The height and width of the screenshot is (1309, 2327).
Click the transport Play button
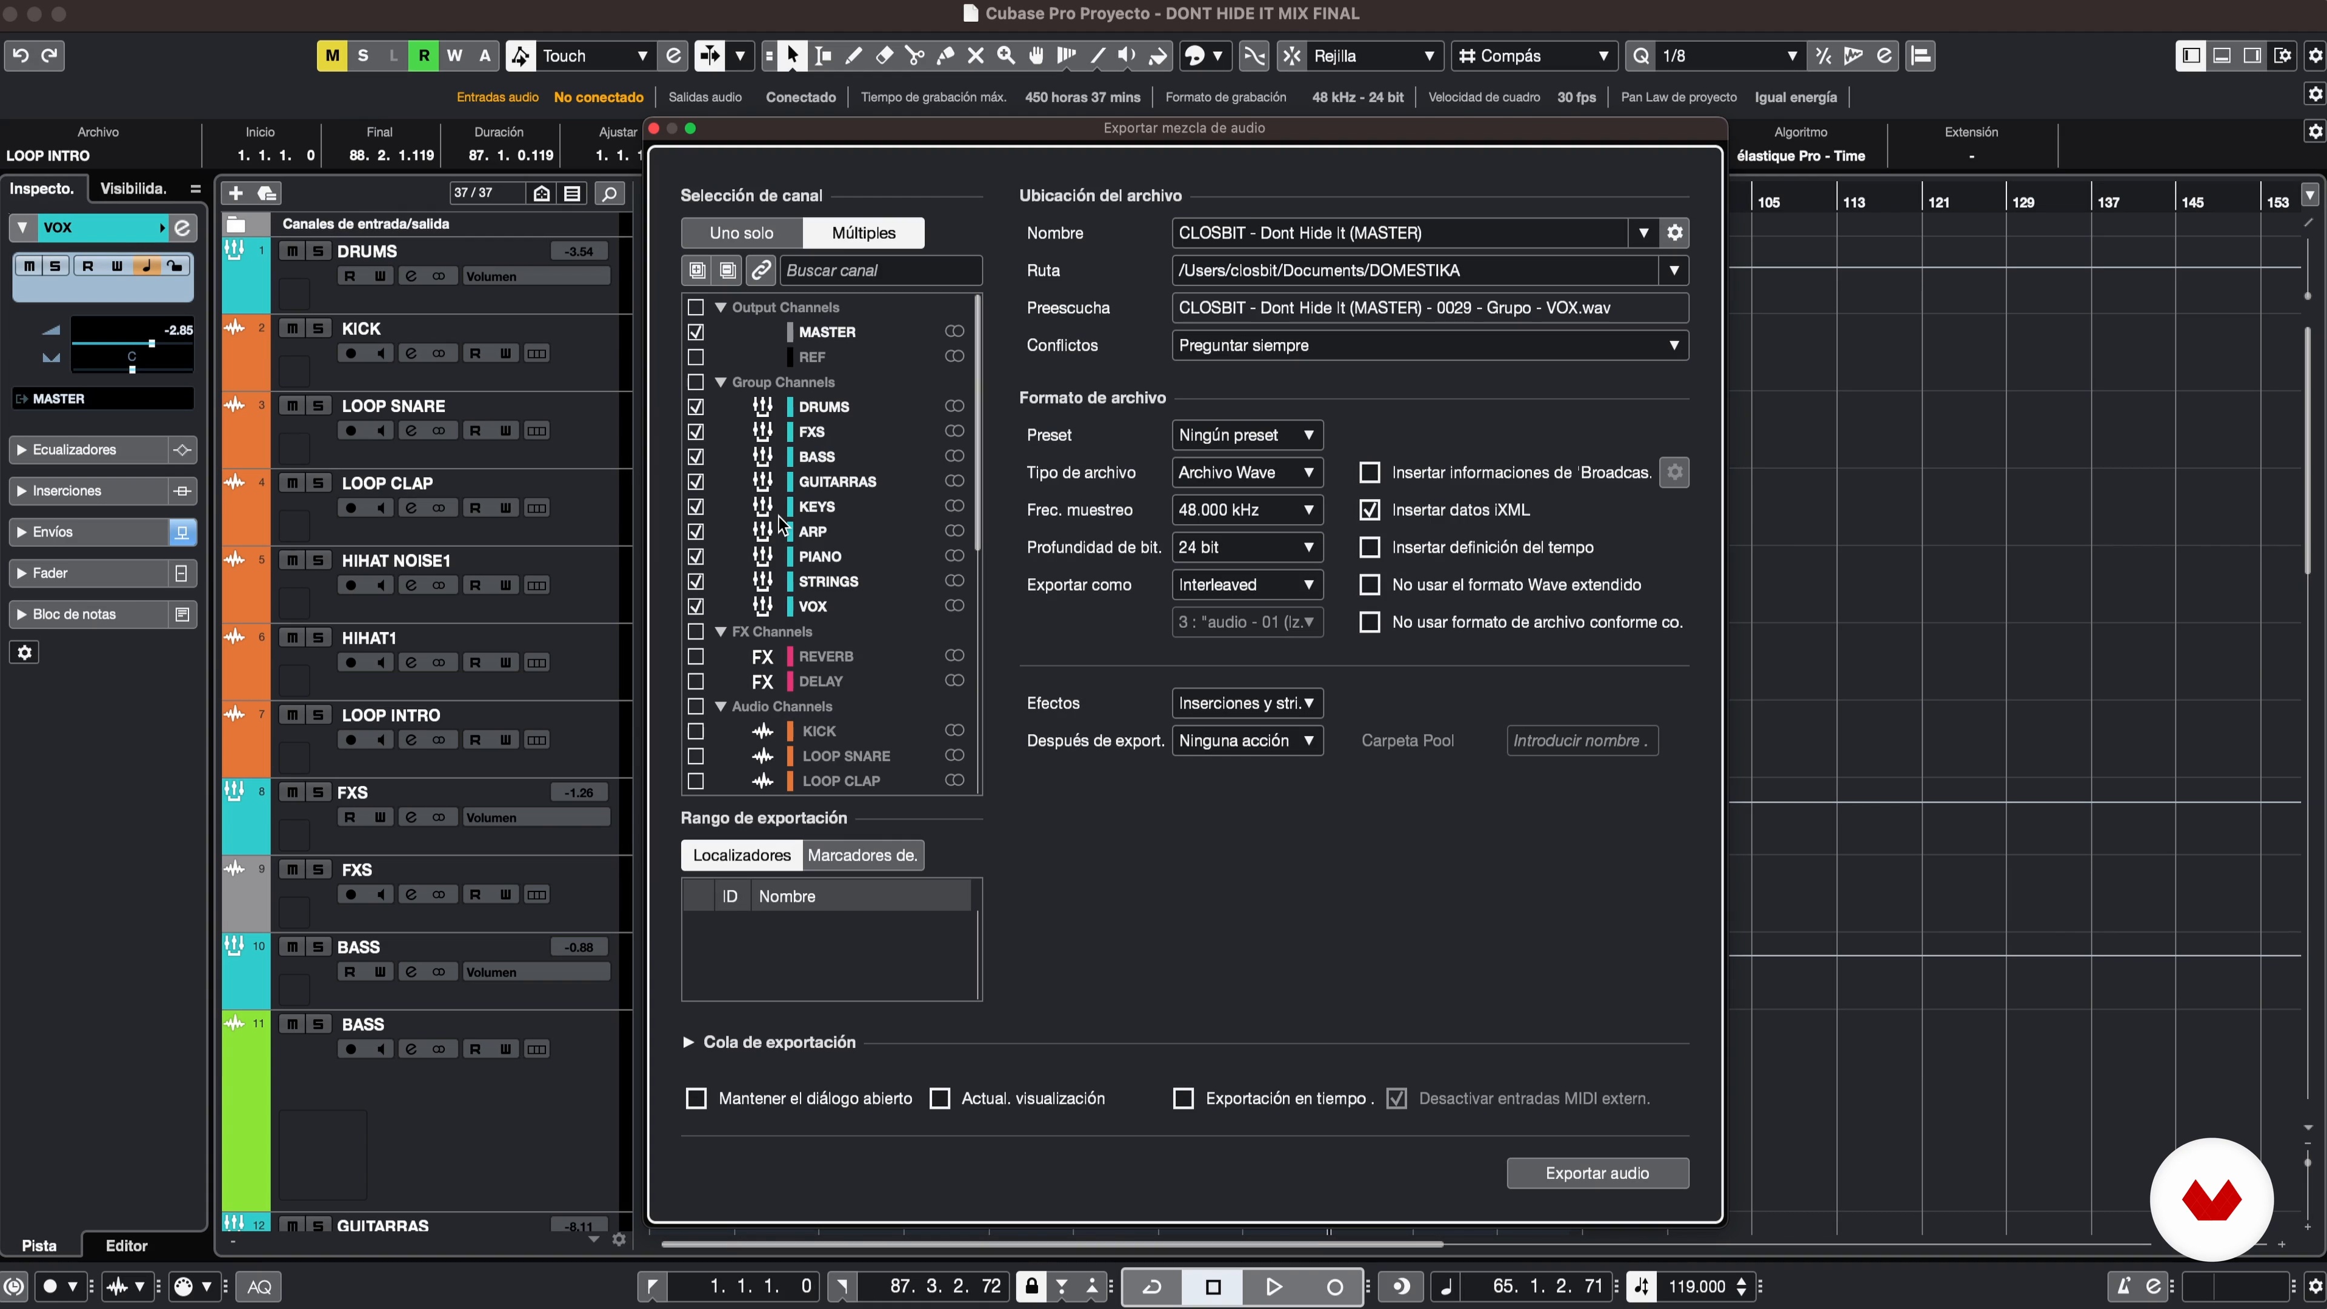click(x=1274, y=1287)
